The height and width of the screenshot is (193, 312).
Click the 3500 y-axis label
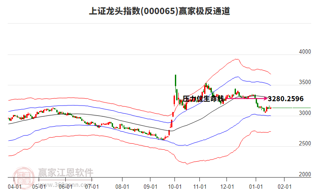pos(305,82)
